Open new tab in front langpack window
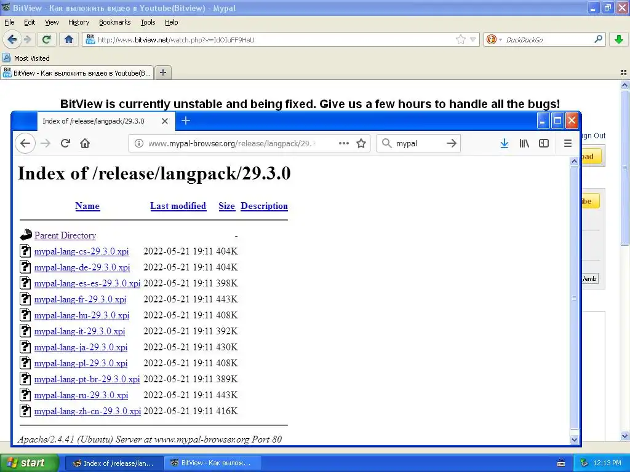Screen dimensions: 630x472 click(x=186, y=120)
